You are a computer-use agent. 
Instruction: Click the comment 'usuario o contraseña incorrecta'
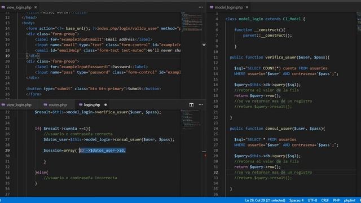[80, 178]
